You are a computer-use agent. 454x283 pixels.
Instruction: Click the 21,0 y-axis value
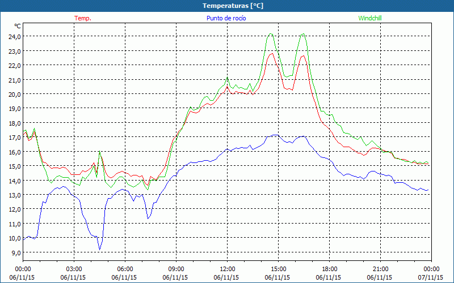point(15,80)
